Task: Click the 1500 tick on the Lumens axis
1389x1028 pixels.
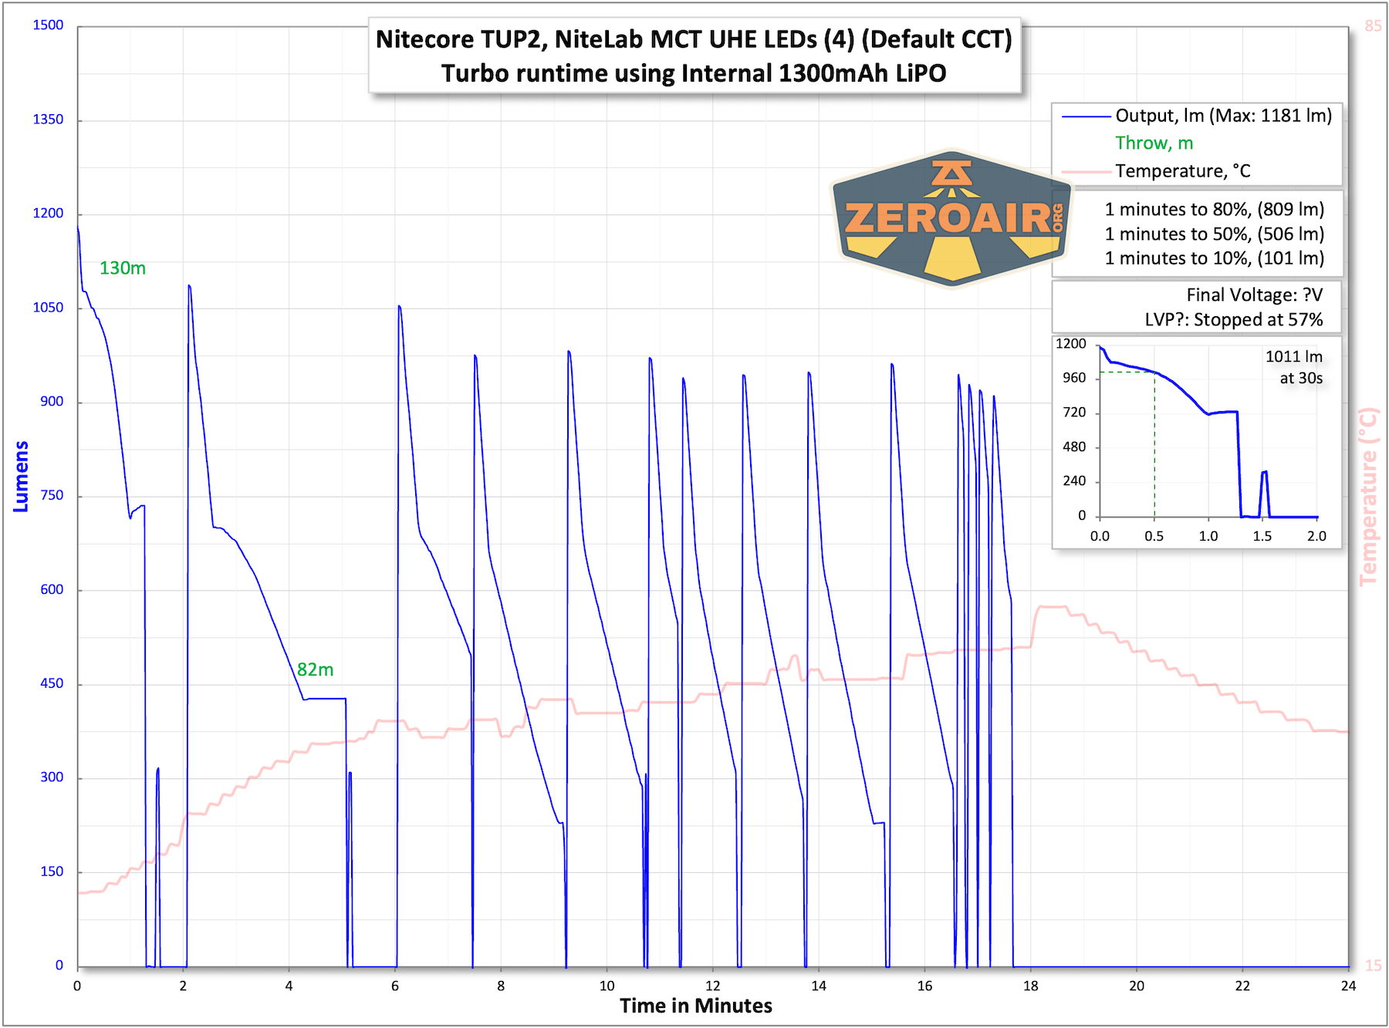Action: tap(48, 25)
